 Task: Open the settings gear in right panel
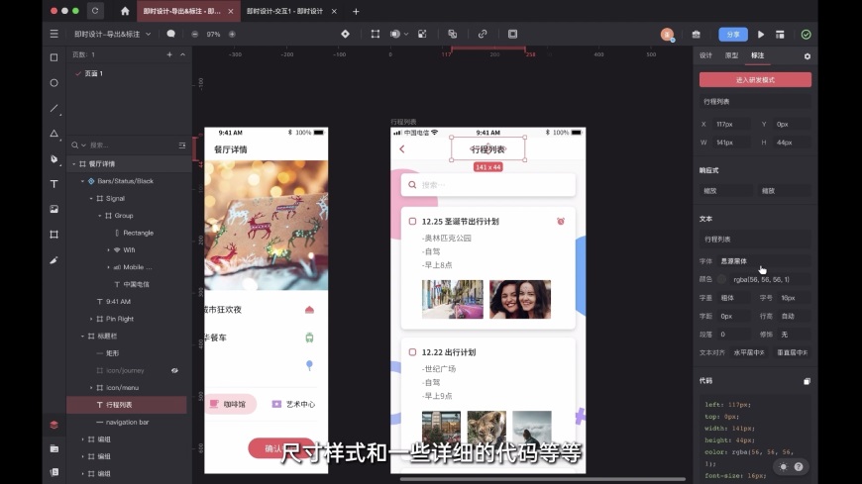pos(808,56)
